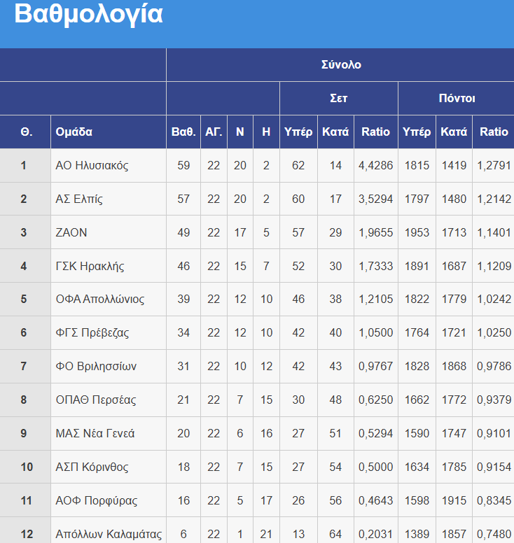Viewport: 514px width, 543px height.
Task: Click ΟΦΑ Απολλώνιος points value 39
Action: (x=183, y=299)
